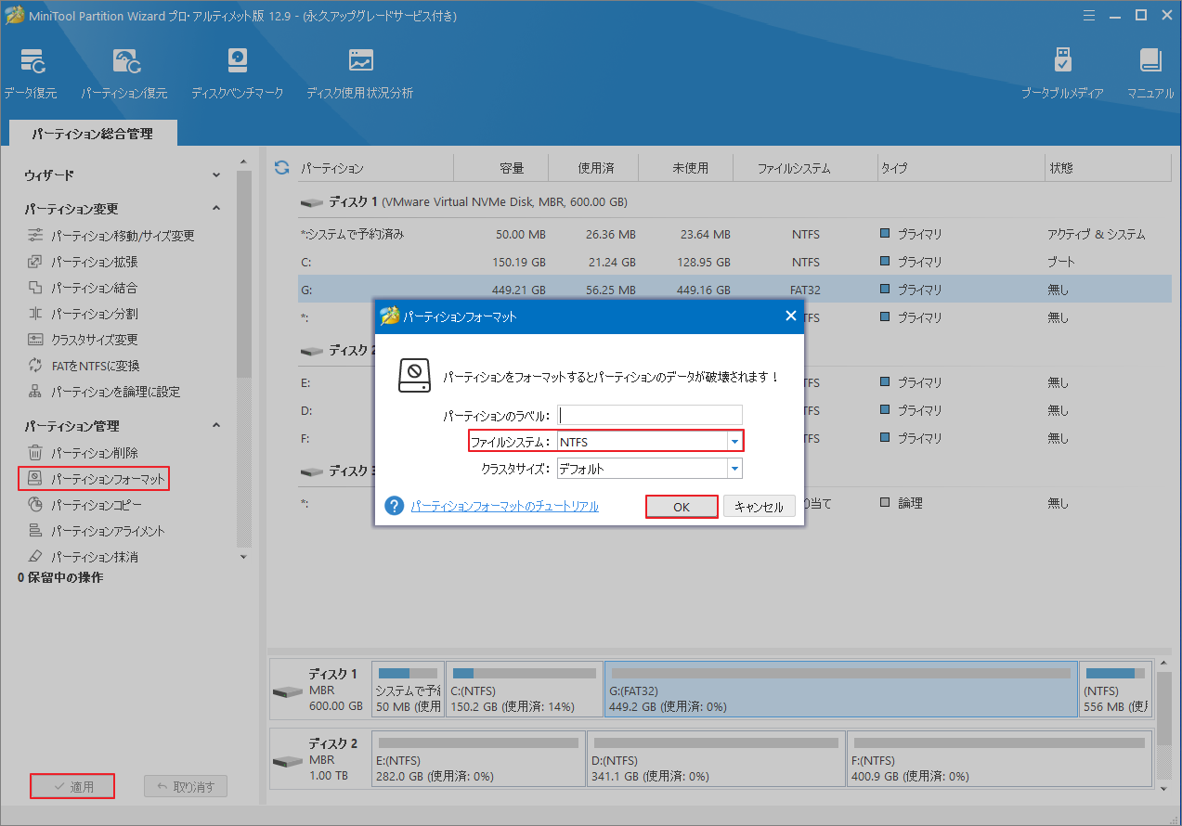Select FATをNTFSに変換 in the sidebar

(84, 366)
